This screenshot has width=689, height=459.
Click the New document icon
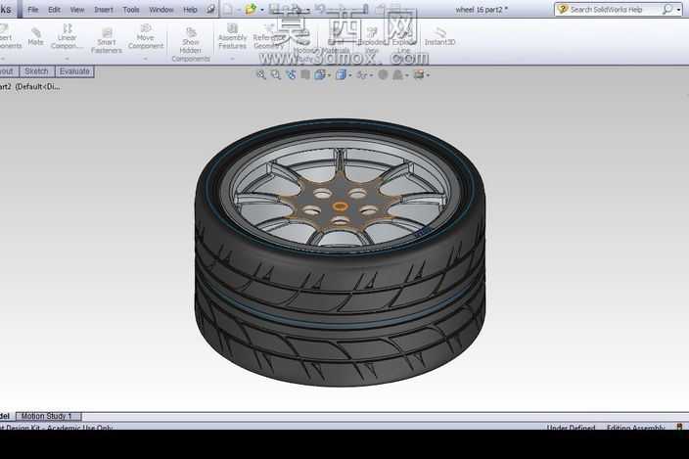click(228, 9)
